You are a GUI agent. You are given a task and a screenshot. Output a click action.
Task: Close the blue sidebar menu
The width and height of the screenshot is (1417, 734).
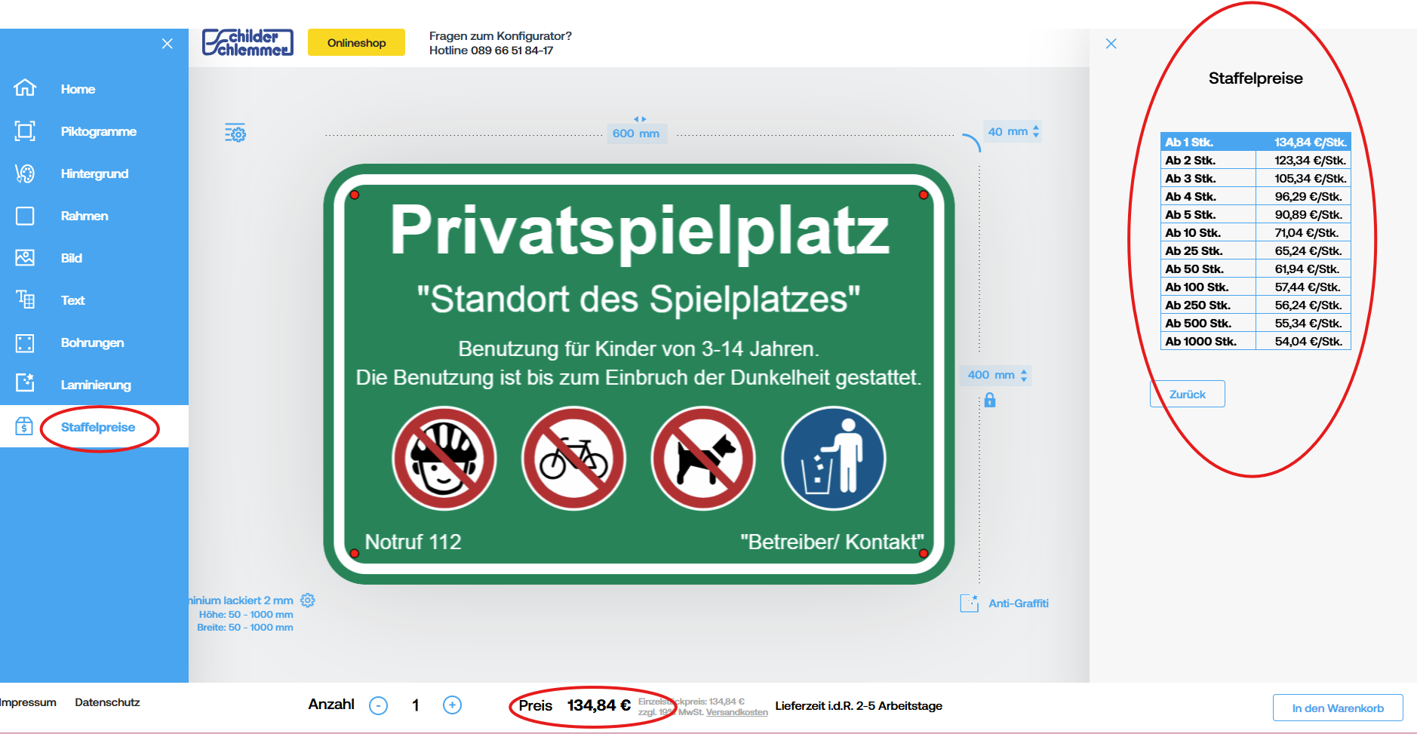tap(168, 44)
